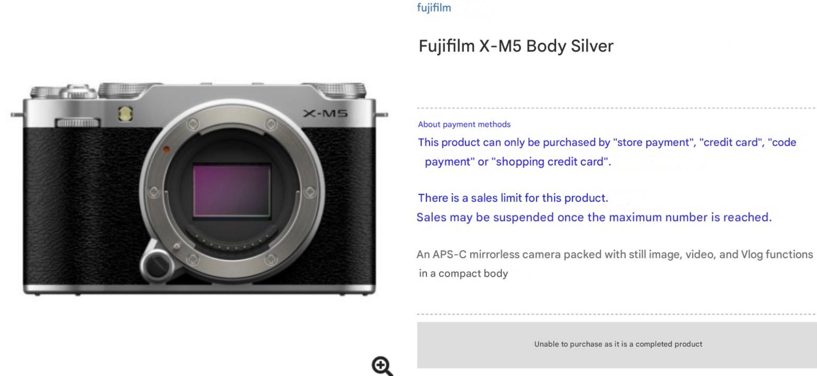Click the sales limit notice line
This screenshot has height=376, width=817.
pos(513,198)
